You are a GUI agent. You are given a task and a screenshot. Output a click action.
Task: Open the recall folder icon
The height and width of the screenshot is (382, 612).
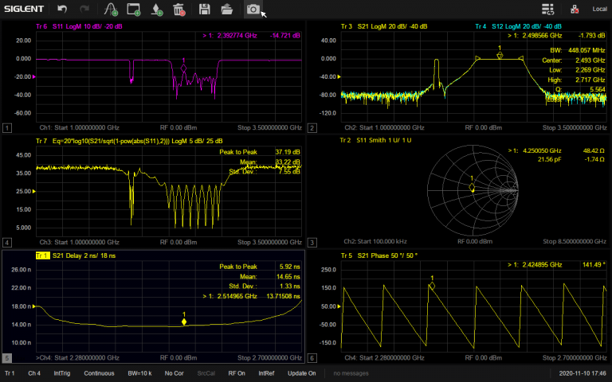[x=227, y=10]
